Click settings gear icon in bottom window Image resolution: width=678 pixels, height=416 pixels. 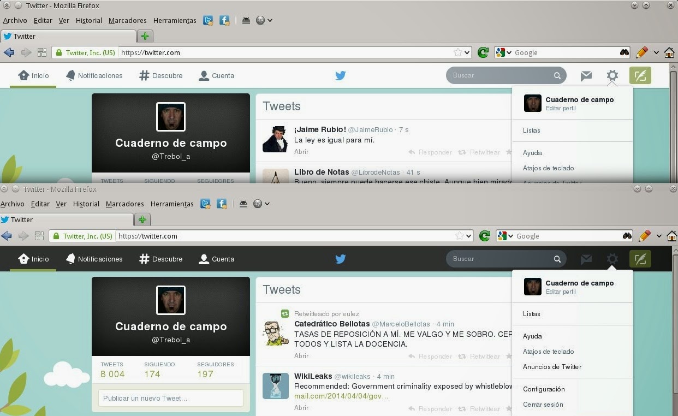(612, 259)
